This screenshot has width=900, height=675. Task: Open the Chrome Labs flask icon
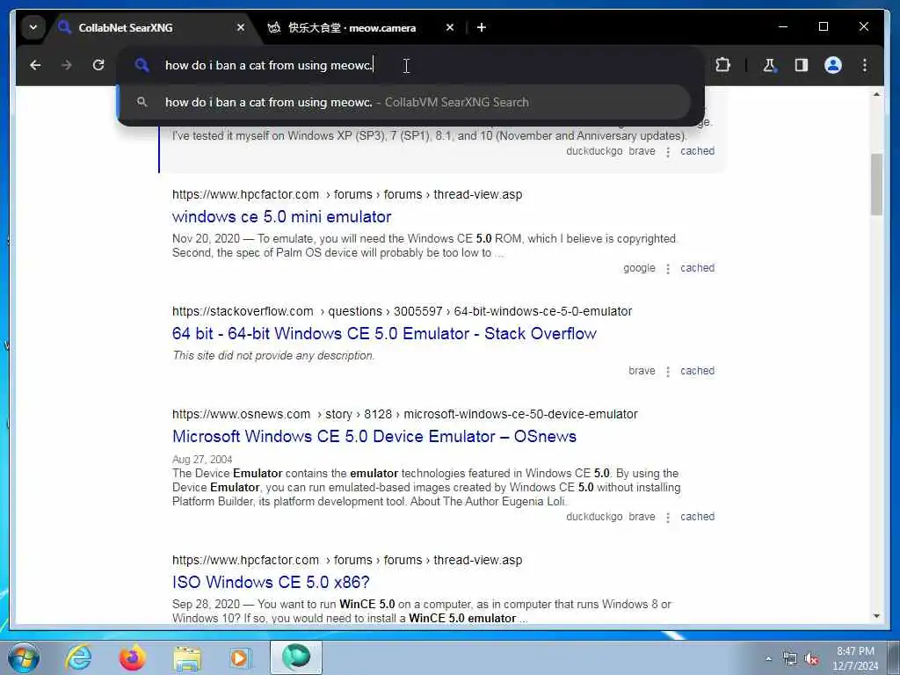(x=770, y=65)
